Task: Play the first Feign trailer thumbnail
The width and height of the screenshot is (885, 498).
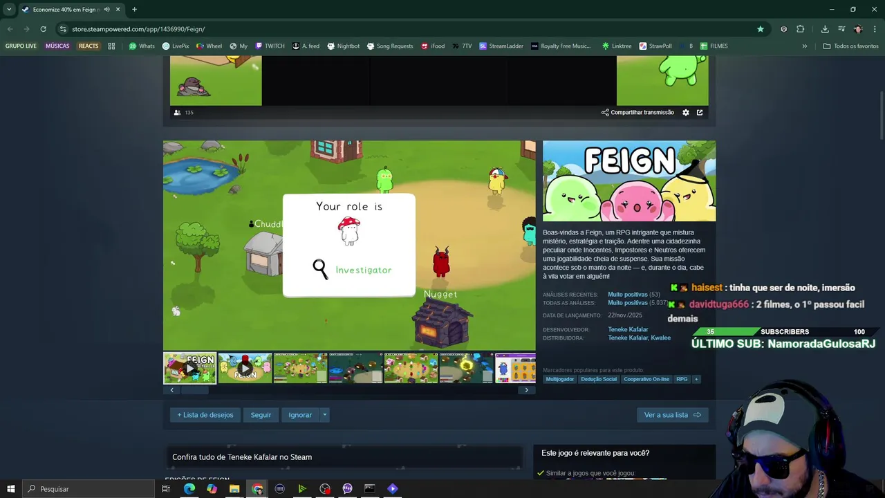Action: click(x=190, y=368)
